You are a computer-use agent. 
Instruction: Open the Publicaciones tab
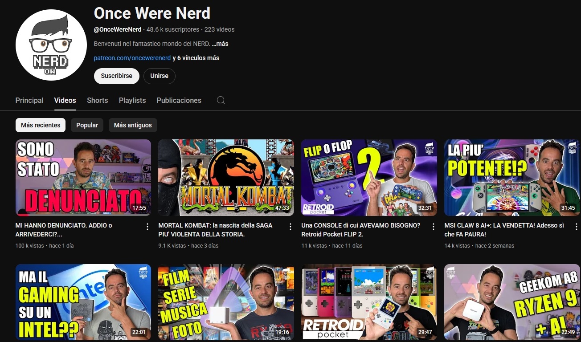(x=179, y=100)
